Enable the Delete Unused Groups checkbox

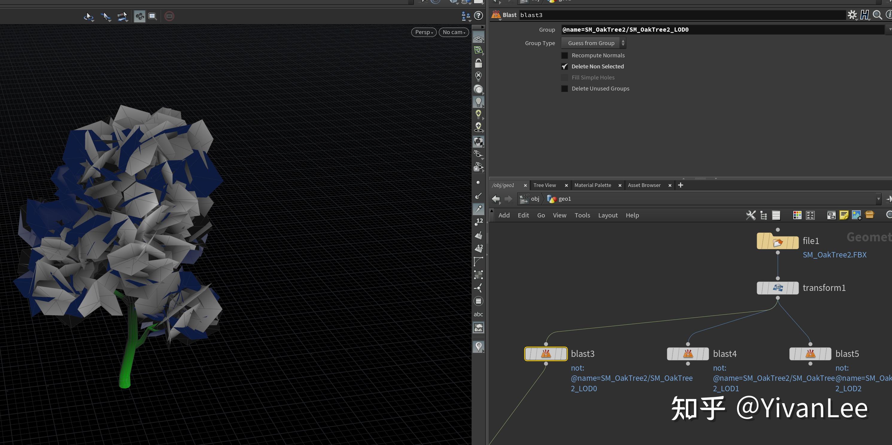pyautogui.click(x=564, y=89)
